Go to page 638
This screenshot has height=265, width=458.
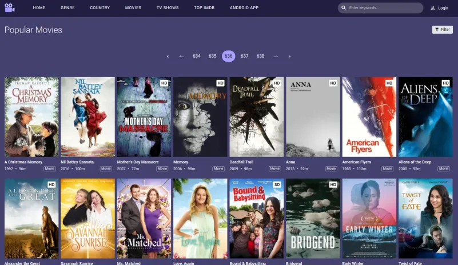(260, 56)
